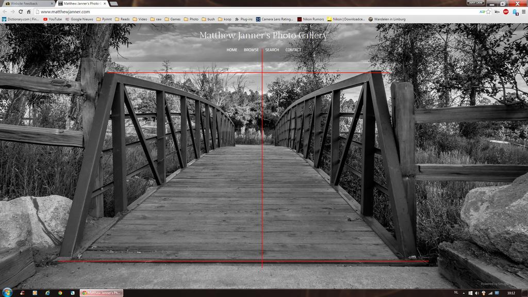Open the YouTube bookmark
The height and width of the screenshot is (297, 528).
[53, 19]
